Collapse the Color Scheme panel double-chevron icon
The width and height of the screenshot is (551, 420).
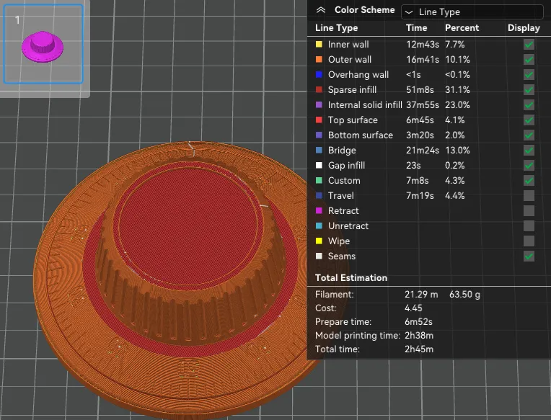(x=320, y=10)
